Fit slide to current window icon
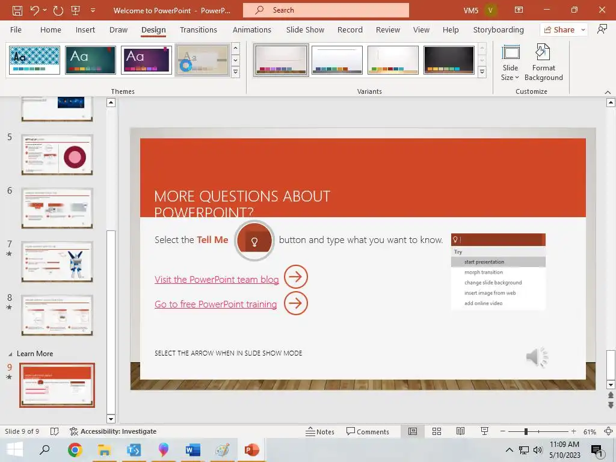The height and width of the screenshot is (462, 616). pyautogui.click(x=608, y=431)
